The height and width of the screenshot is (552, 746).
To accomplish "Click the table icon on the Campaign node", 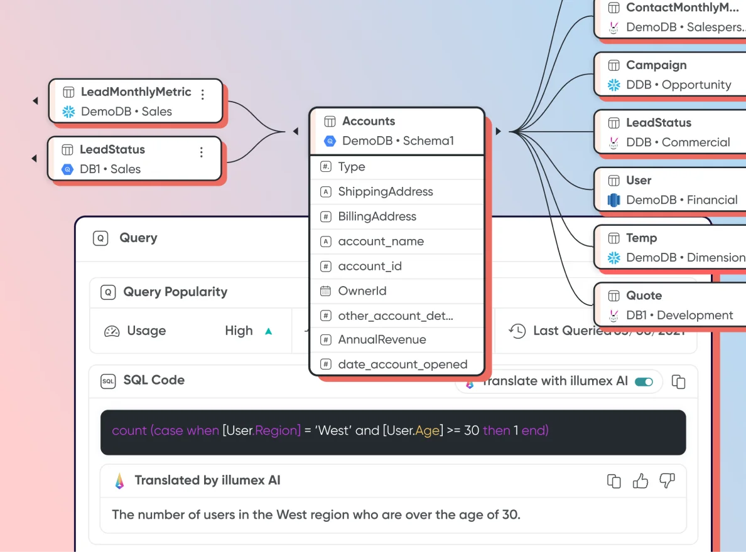I will (x=614, y=65).
